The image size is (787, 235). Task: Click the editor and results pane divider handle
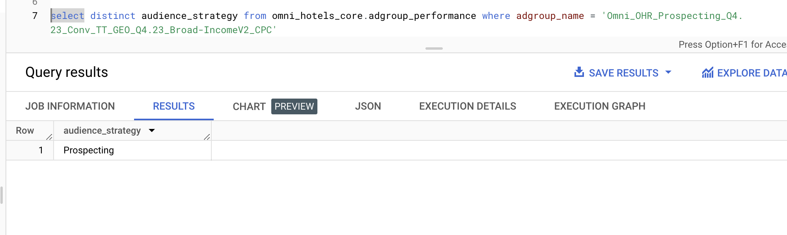point(434,48)
